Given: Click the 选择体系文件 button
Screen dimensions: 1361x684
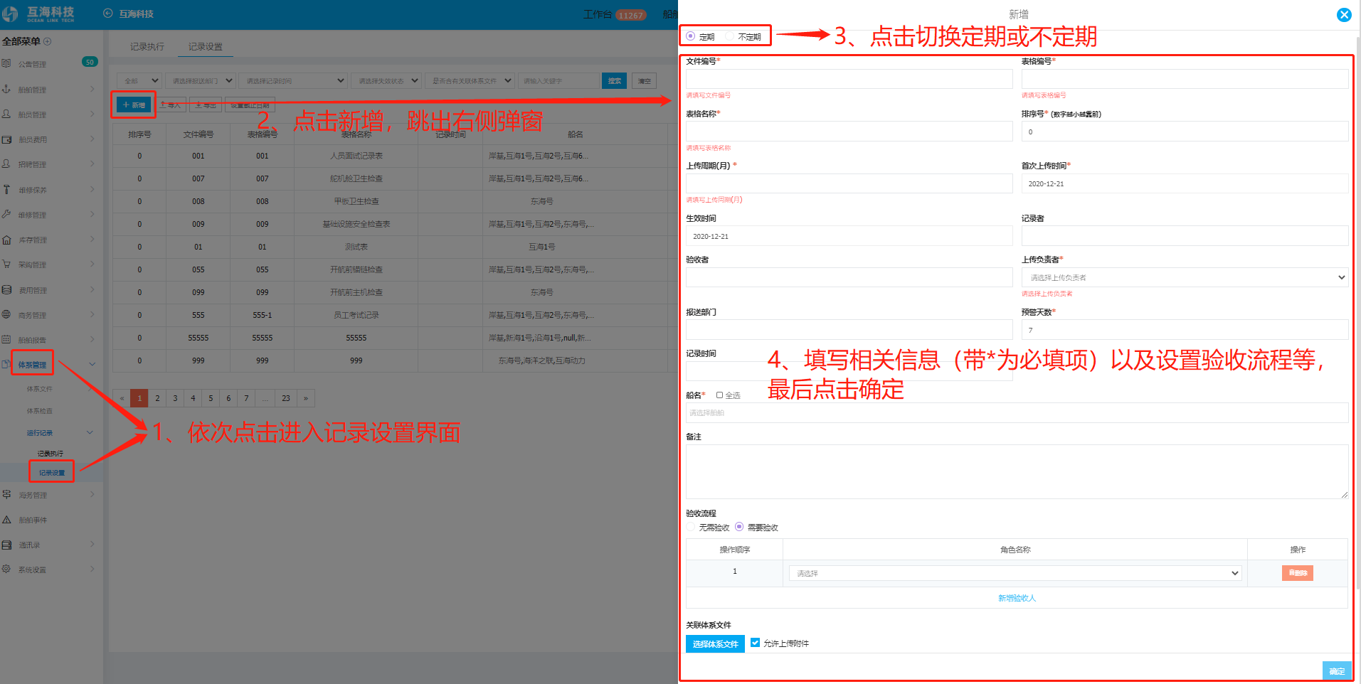Looking at the screenshot, I should [x=715, y=643].
